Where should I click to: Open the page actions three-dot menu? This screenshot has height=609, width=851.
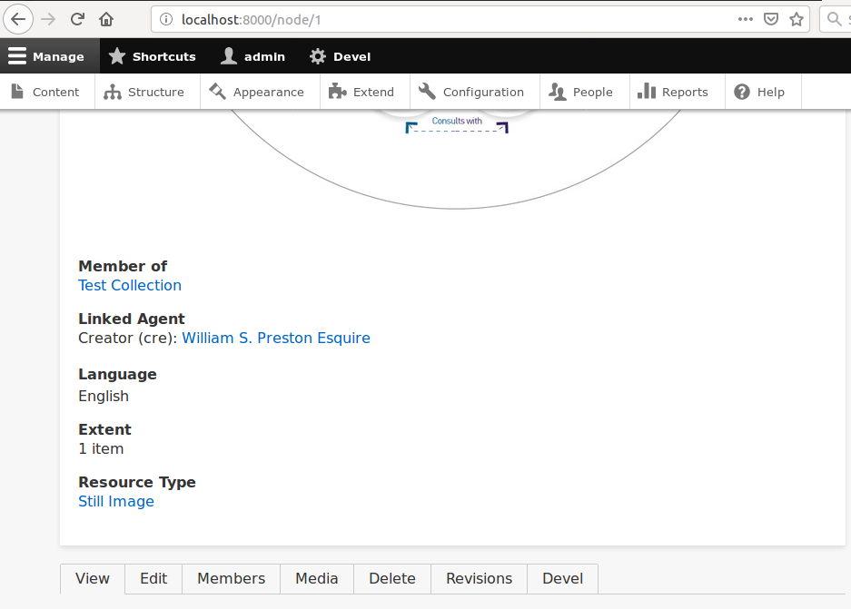click(x=745, y=19)
